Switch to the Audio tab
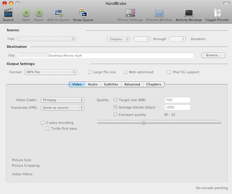The height and width of the screenshot is (194, 232). 93,84
